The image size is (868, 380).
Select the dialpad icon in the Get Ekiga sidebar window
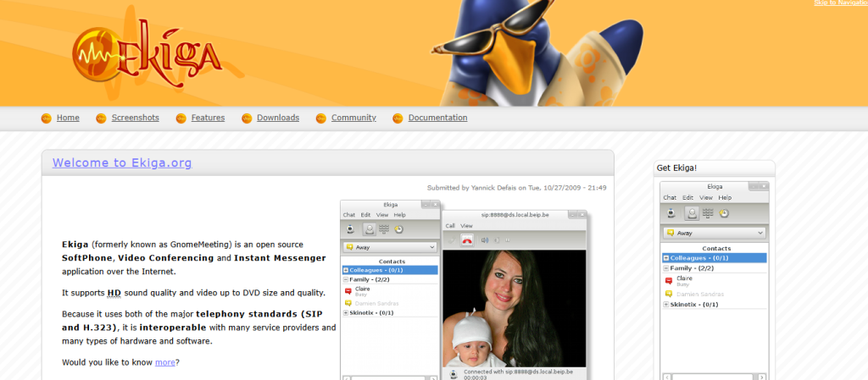click(x=707, y=212)
